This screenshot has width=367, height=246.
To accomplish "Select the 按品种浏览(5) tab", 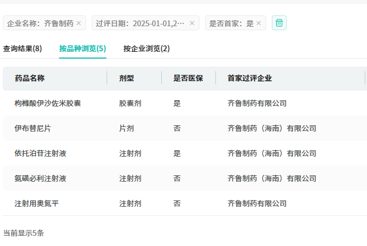I will [83, 48].
